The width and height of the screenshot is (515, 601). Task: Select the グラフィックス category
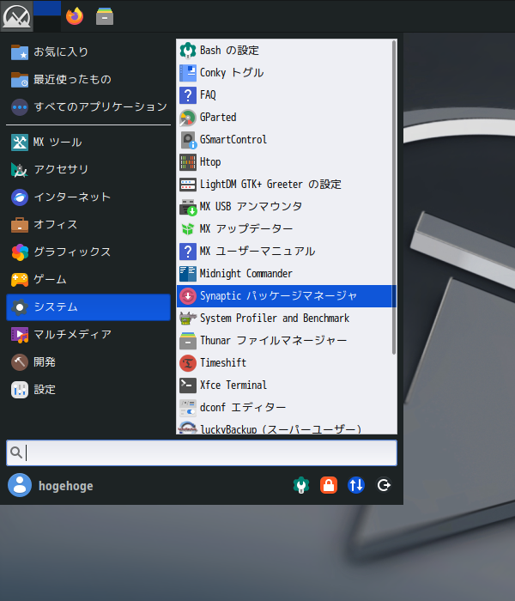88,252
